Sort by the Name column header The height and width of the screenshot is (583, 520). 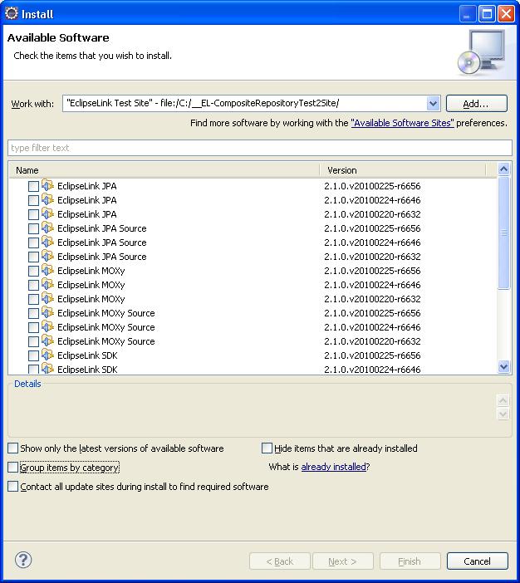(x=164, y=170)
